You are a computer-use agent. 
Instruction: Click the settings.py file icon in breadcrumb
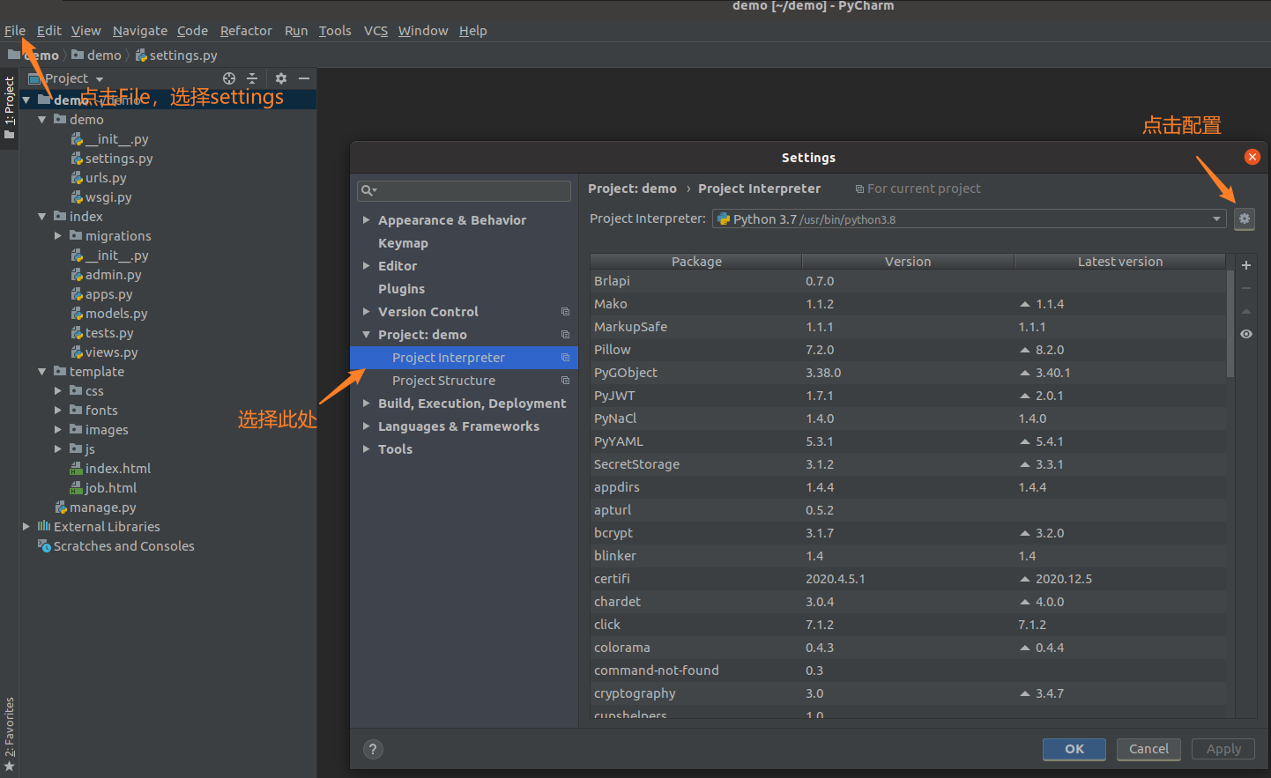(x=141, y=56)
